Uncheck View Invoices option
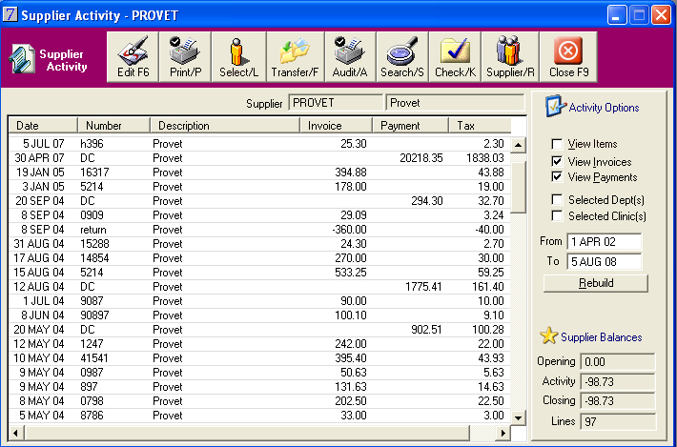 tap(557, 162)
